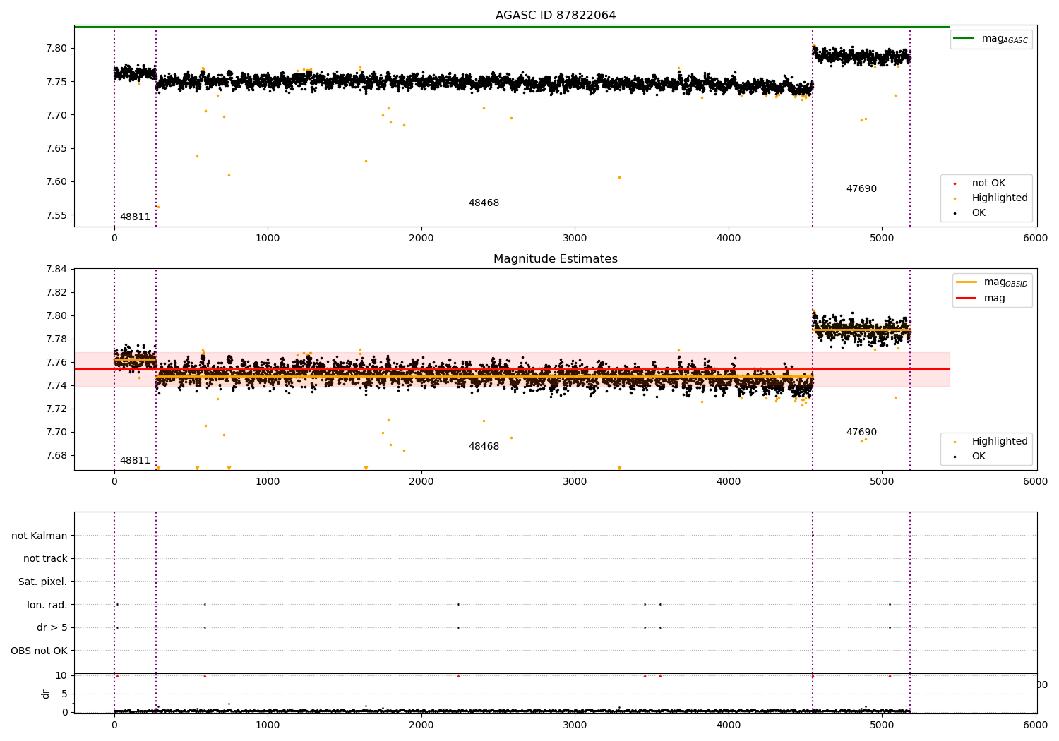Click the 'Sat. pixel.' row label
The width and height of the screenshot is (1059, 741).
[43, 582]
